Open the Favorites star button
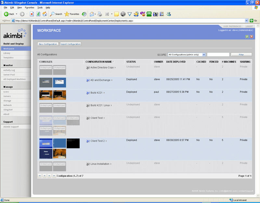Viewport: 260px width, 203px height. pyautogui.click(x=71, y=14)
